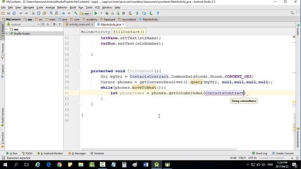The height and width of the screenshot is (169, 301).
Task: Navigate forward with the right arrow icon
Action: (x=69, y=13)
